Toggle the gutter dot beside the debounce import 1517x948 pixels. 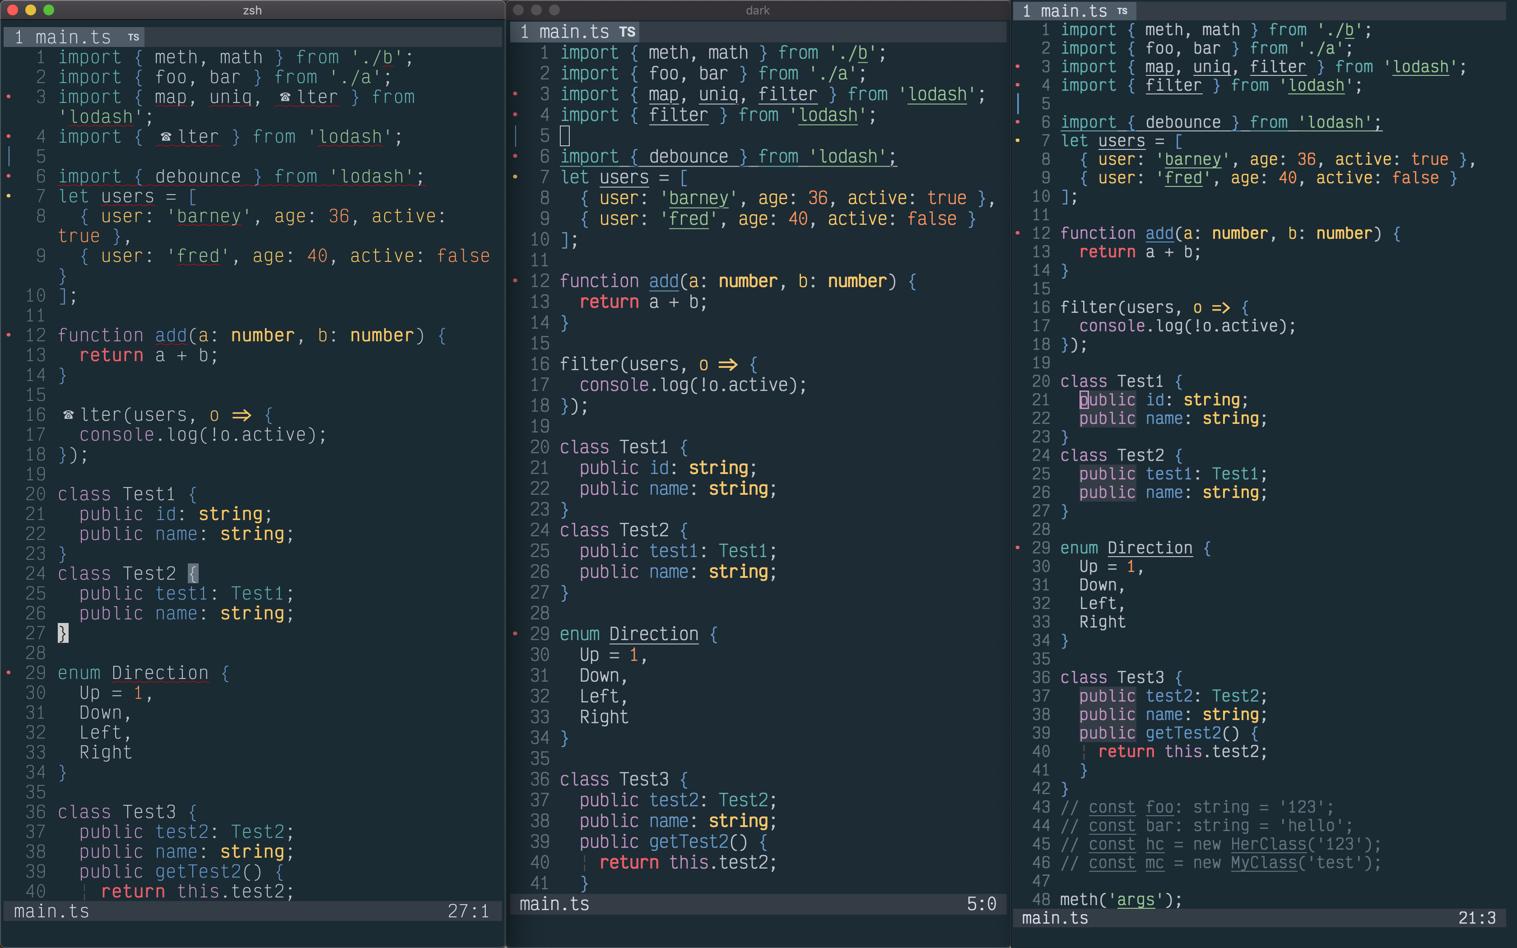[x=8, y=176]
